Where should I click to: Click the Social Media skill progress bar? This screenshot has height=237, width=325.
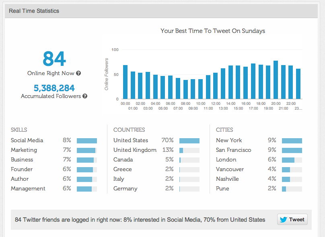(88, 141)
